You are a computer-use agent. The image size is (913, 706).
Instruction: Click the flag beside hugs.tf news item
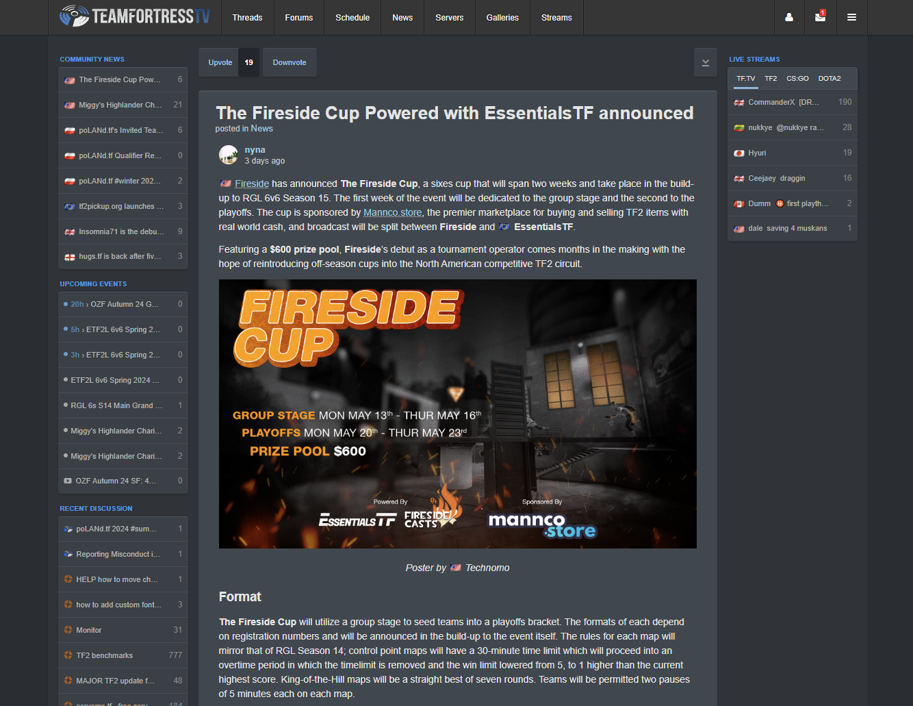pyautogui.click(x=70, y=257)
